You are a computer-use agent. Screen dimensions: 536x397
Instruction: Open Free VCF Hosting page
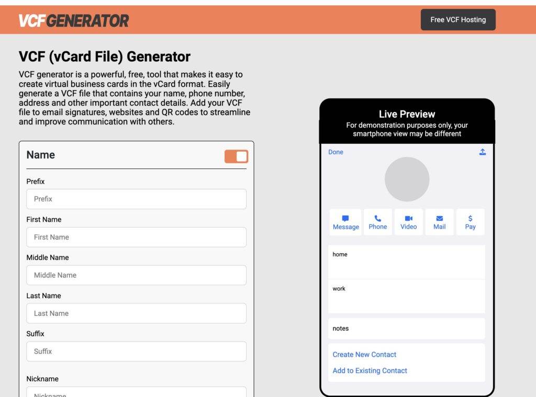pos(458,20)
